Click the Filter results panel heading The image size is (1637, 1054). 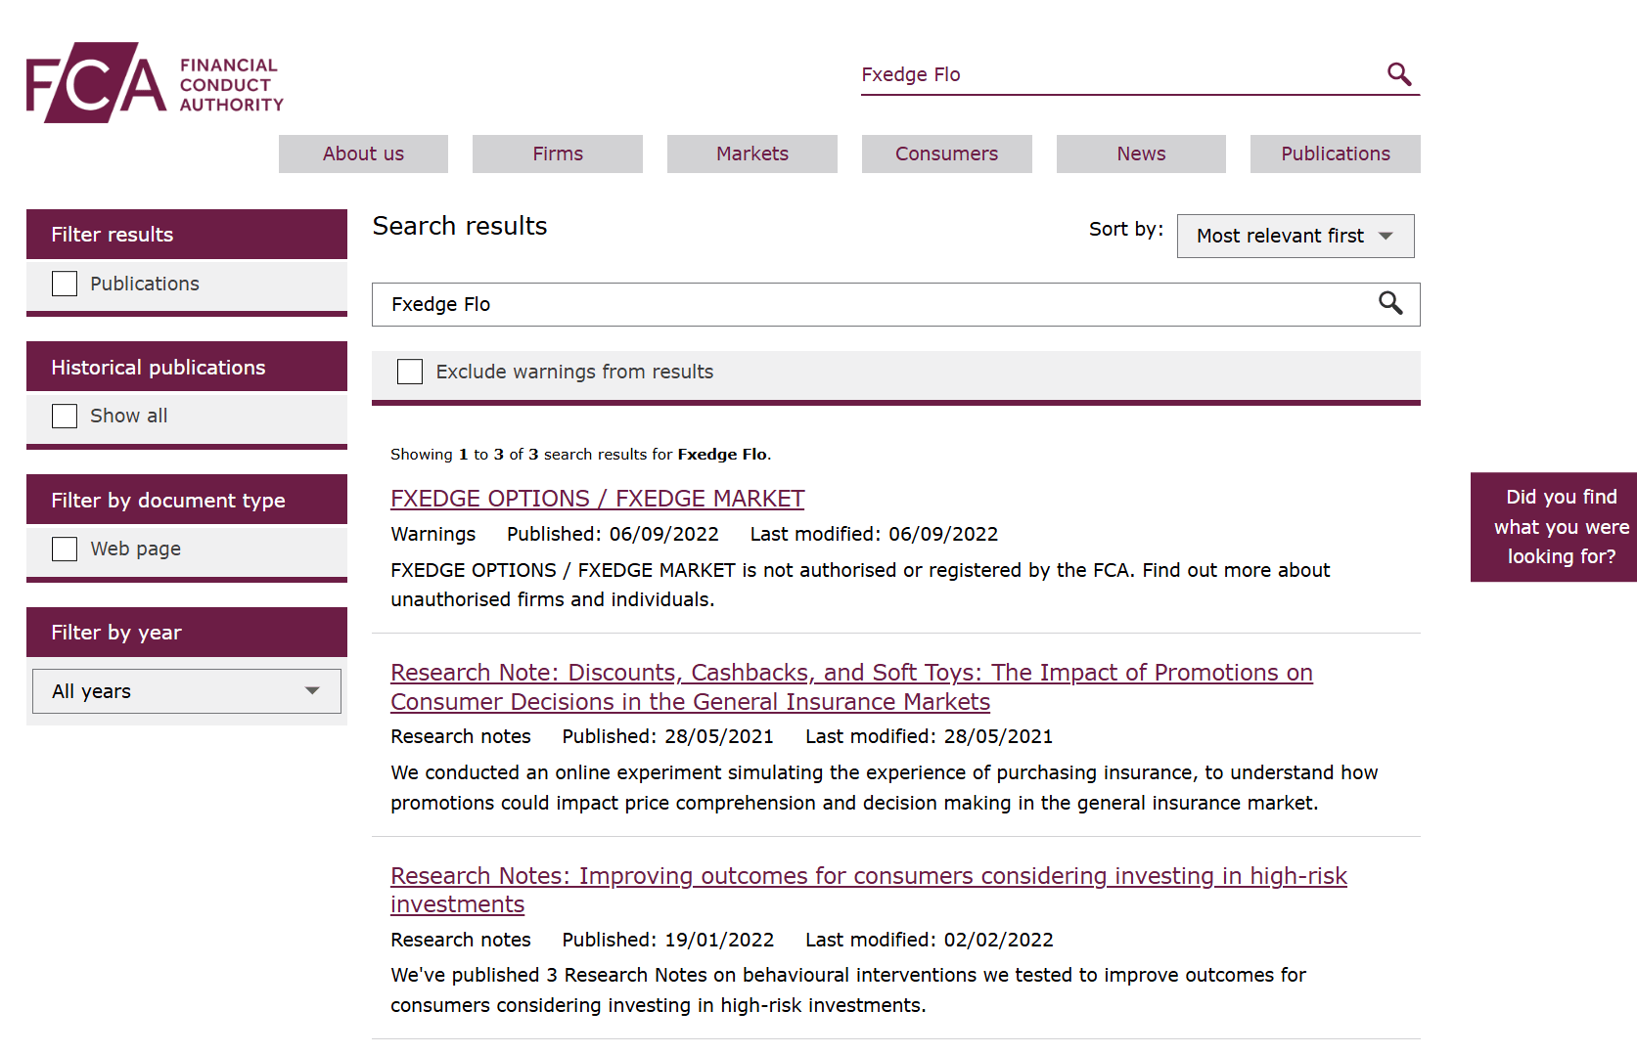coord(187,235)
